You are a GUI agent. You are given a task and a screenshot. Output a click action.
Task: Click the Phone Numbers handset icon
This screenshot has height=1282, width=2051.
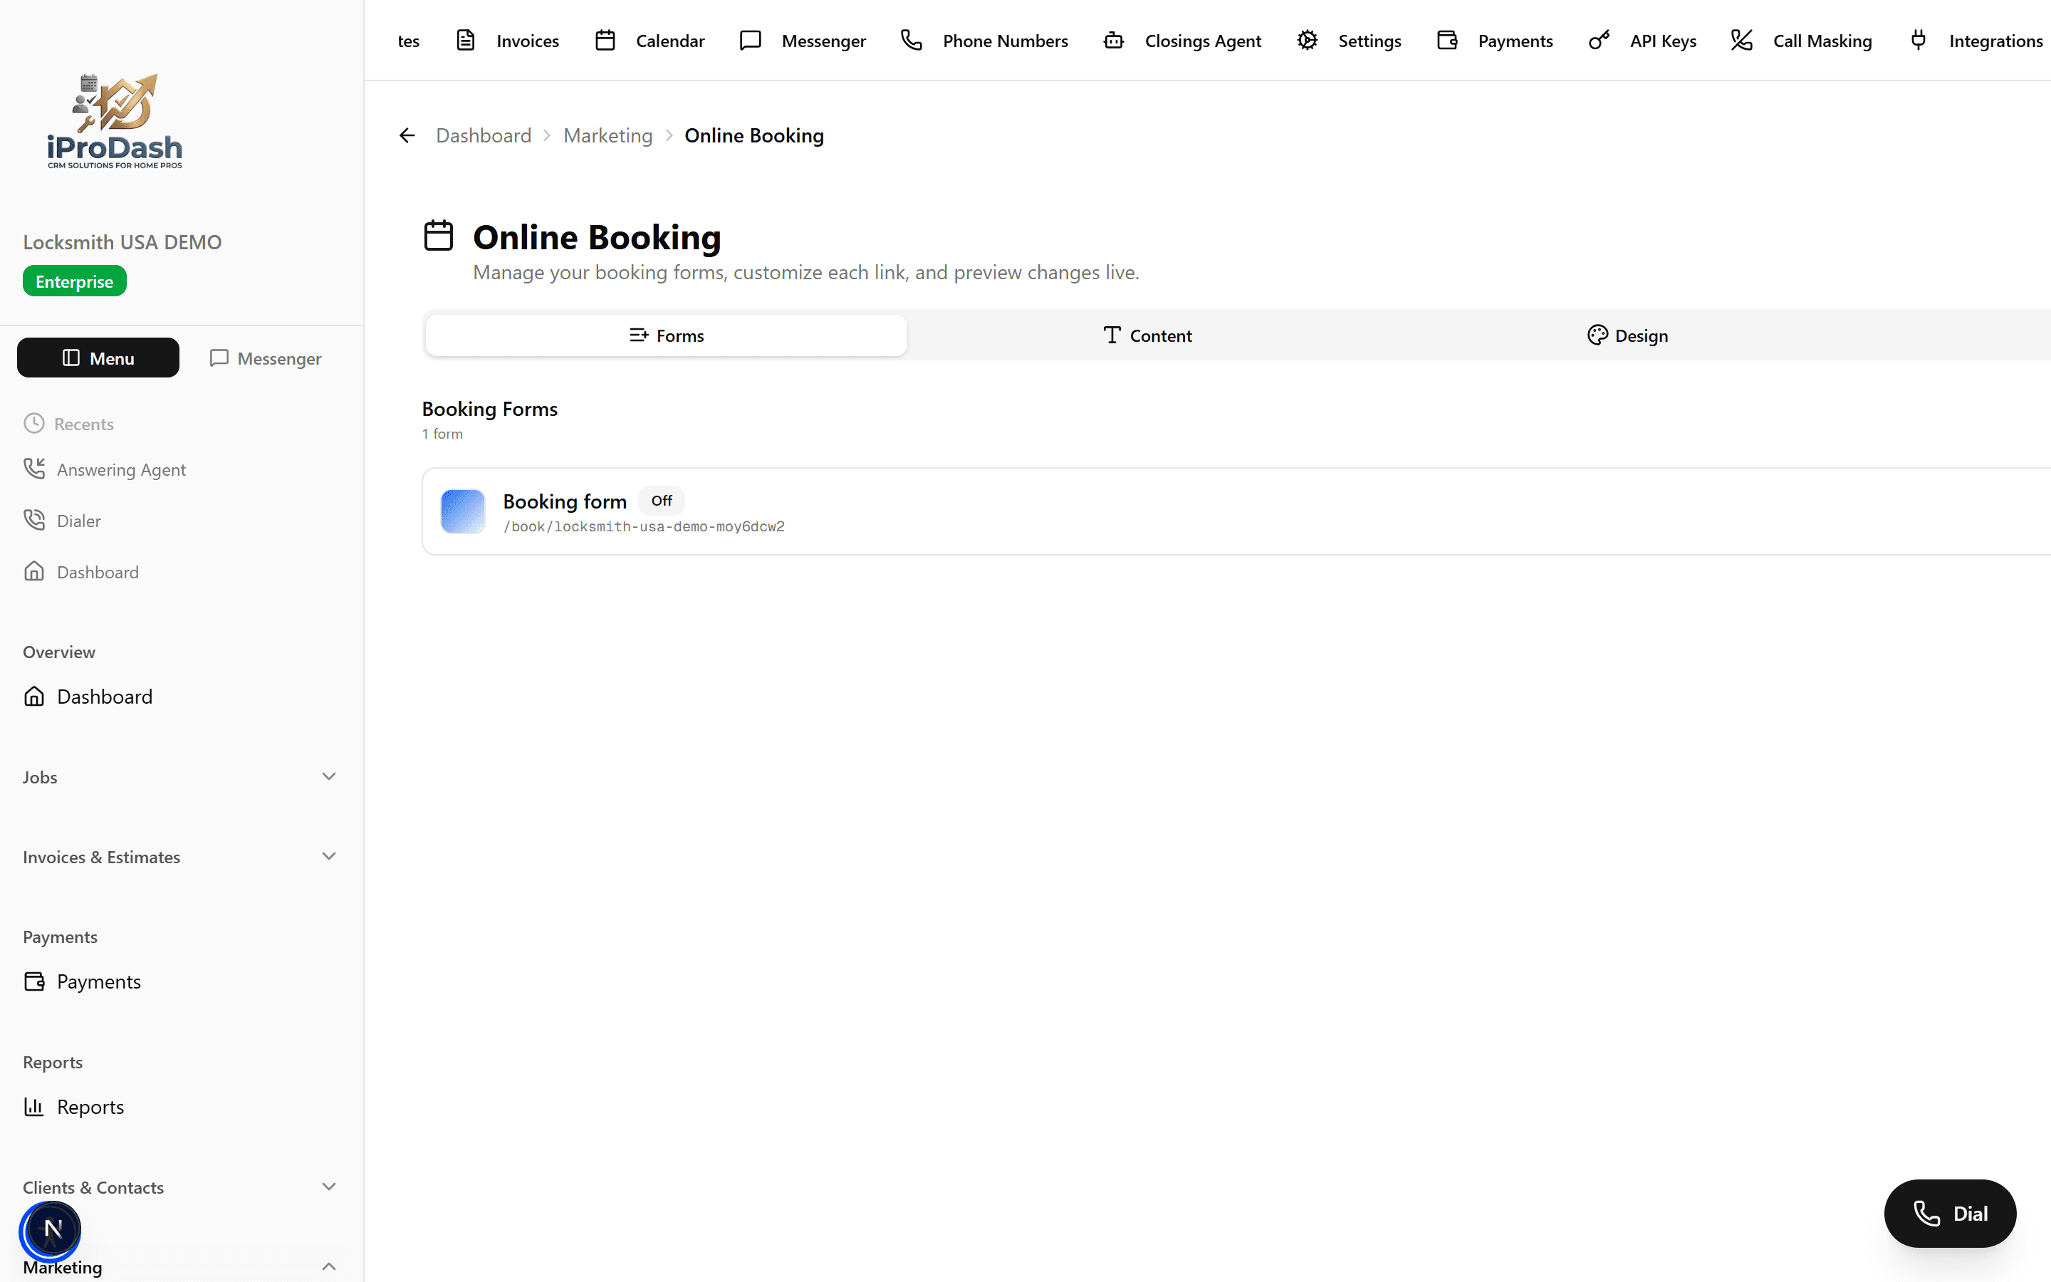[911, 40]
